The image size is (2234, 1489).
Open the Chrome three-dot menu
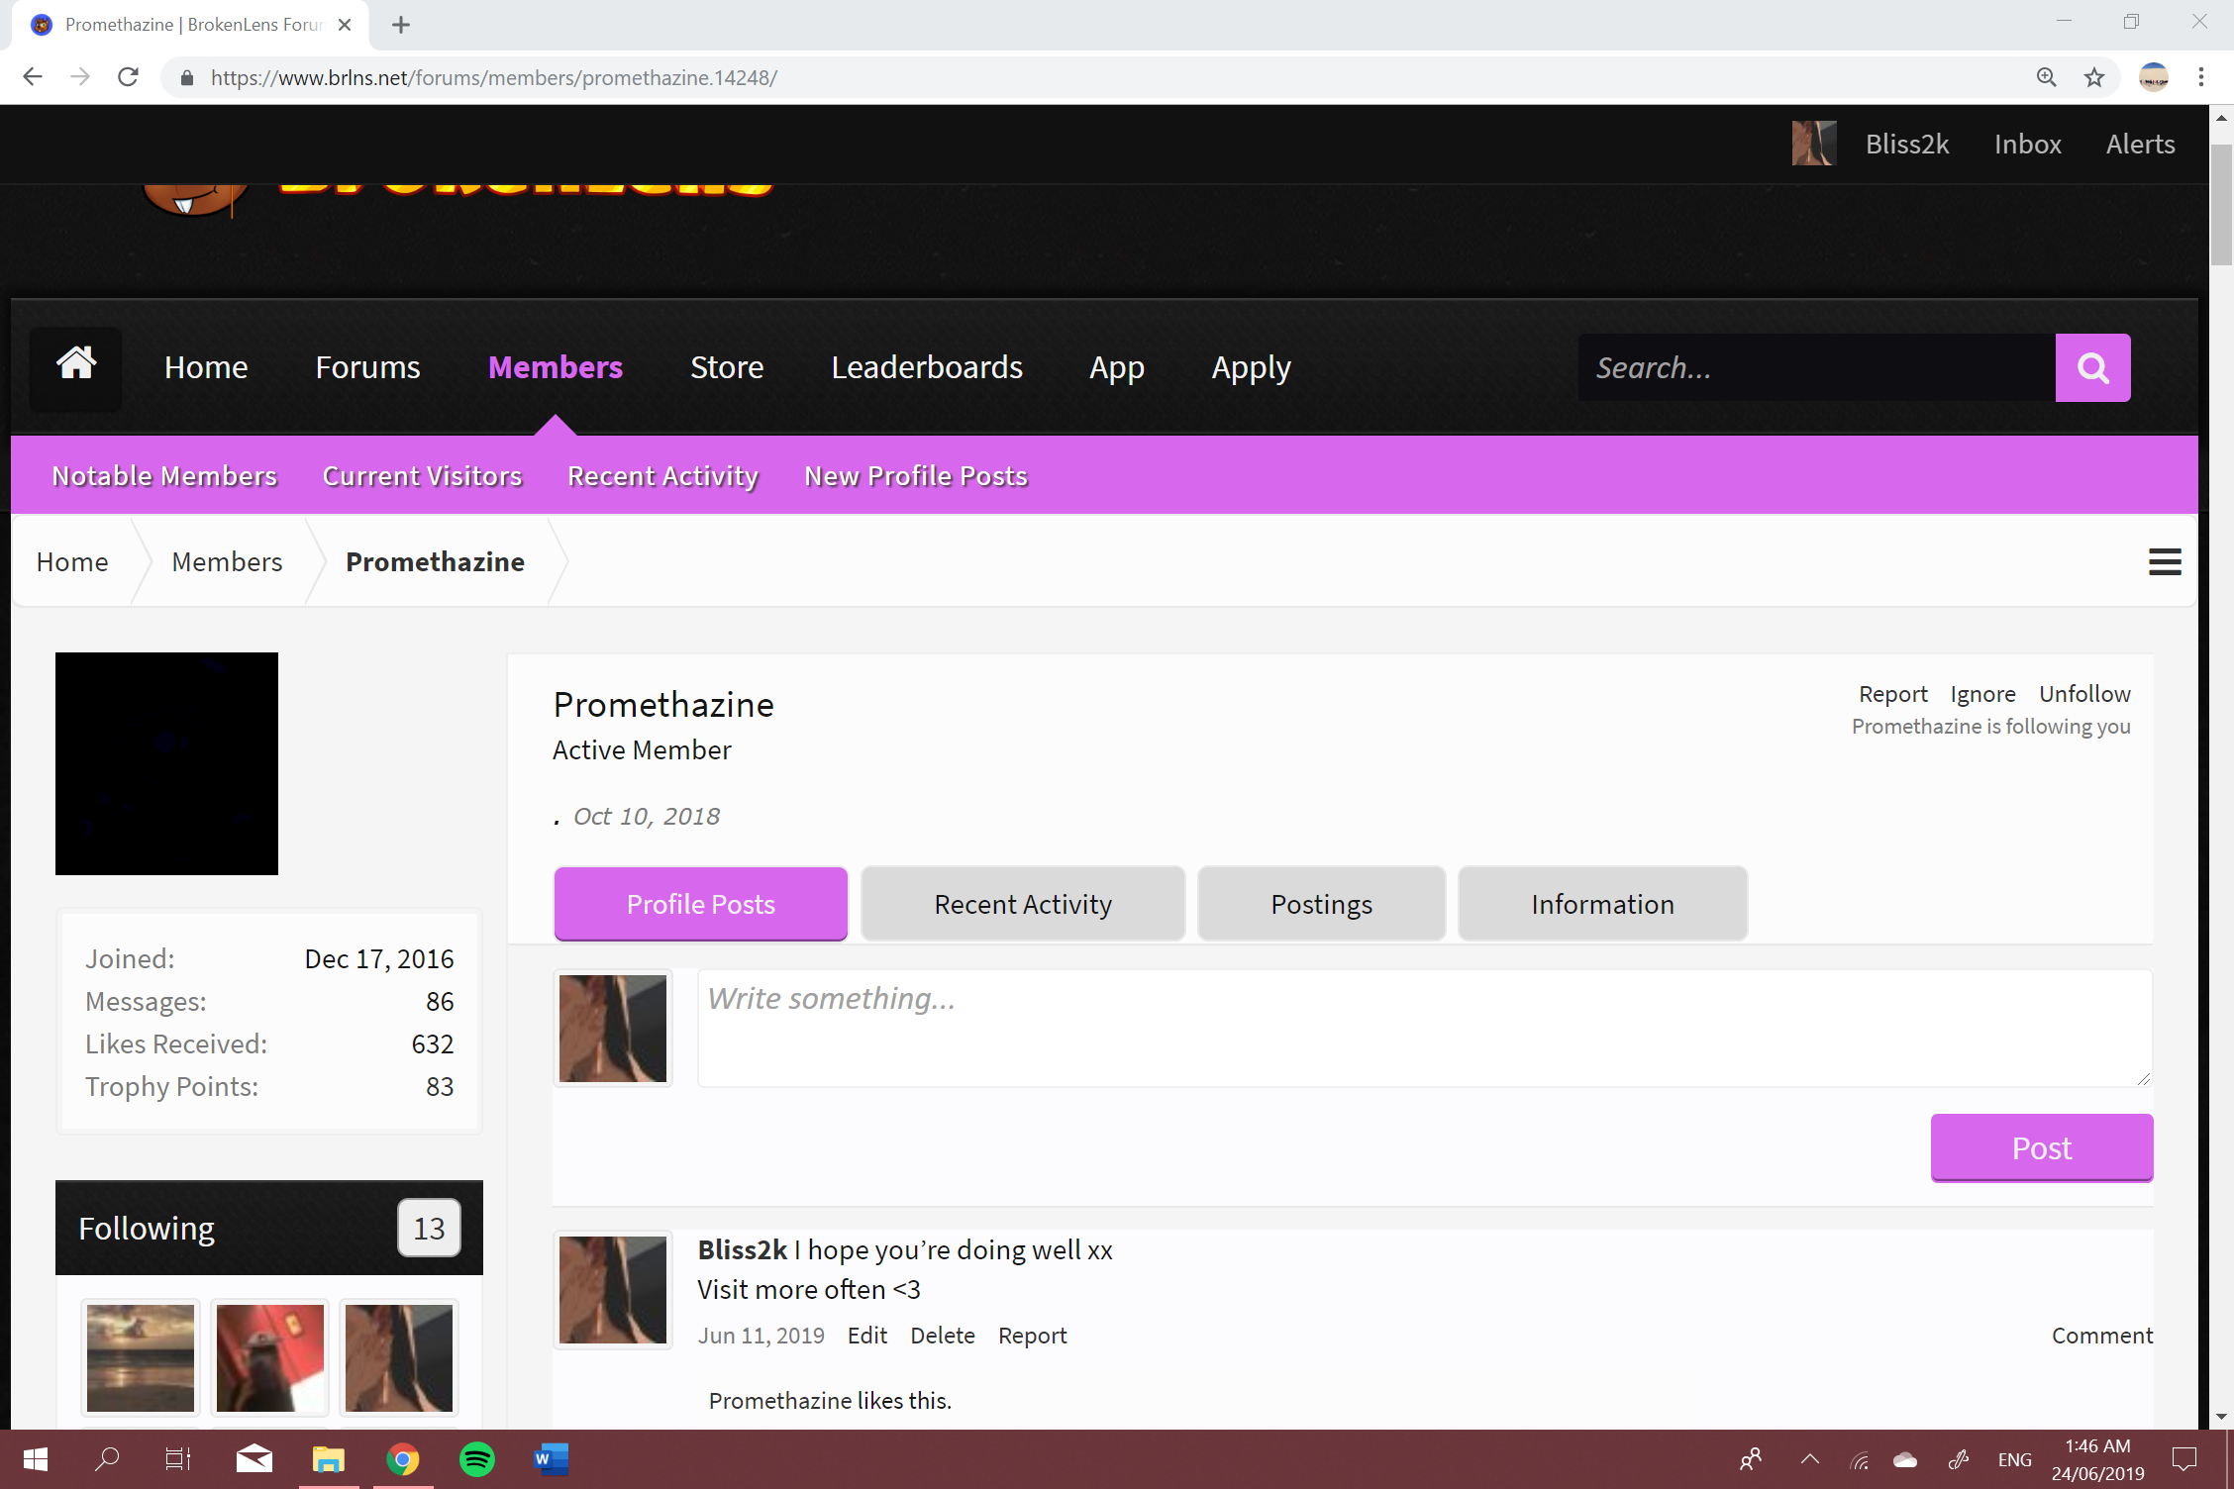2200,77
